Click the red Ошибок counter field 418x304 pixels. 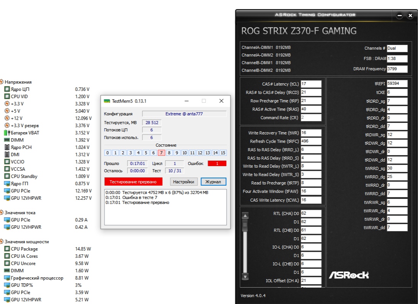click(x=217, y=163)
